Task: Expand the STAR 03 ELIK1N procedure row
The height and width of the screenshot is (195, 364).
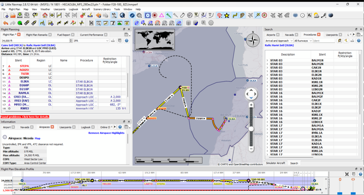Action: tap(267, 71)
